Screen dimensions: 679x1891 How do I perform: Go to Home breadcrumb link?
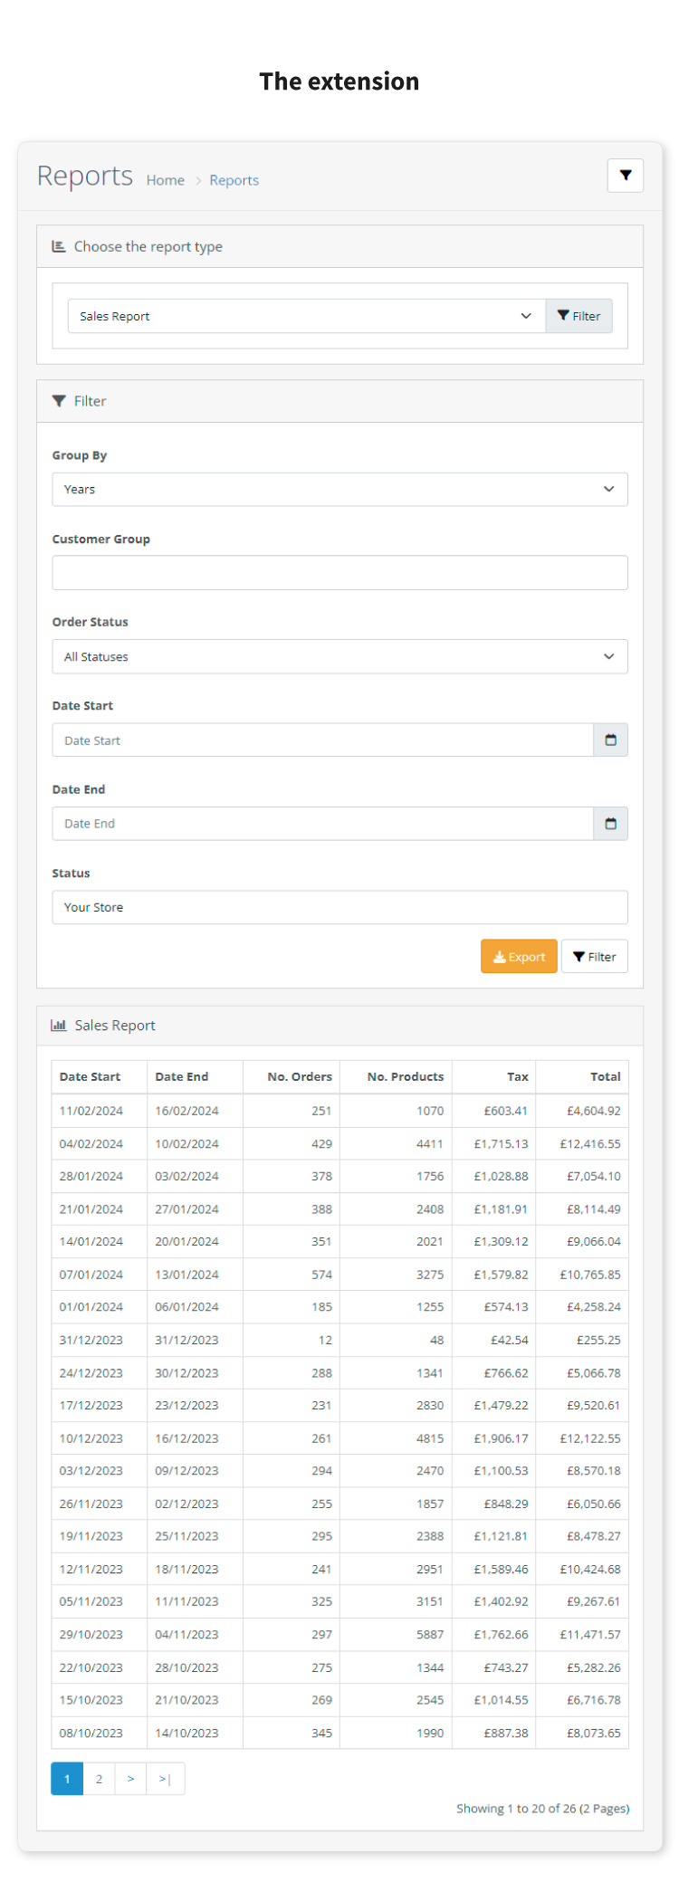166,180
